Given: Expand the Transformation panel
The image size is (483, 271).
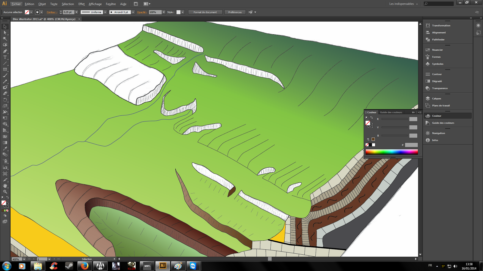Looking at the screenshot, I should pyautogui.click(x=441, y=25).
